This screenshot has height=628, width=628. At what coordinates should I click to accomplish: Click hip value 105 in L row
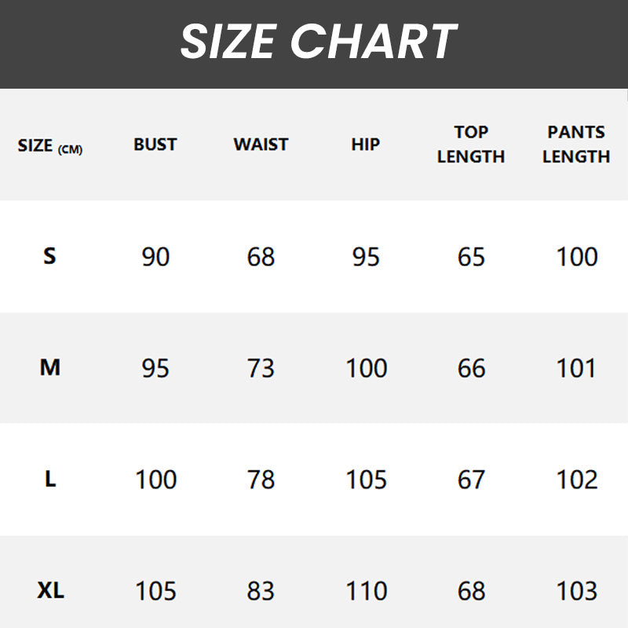(x=367, y=480)
